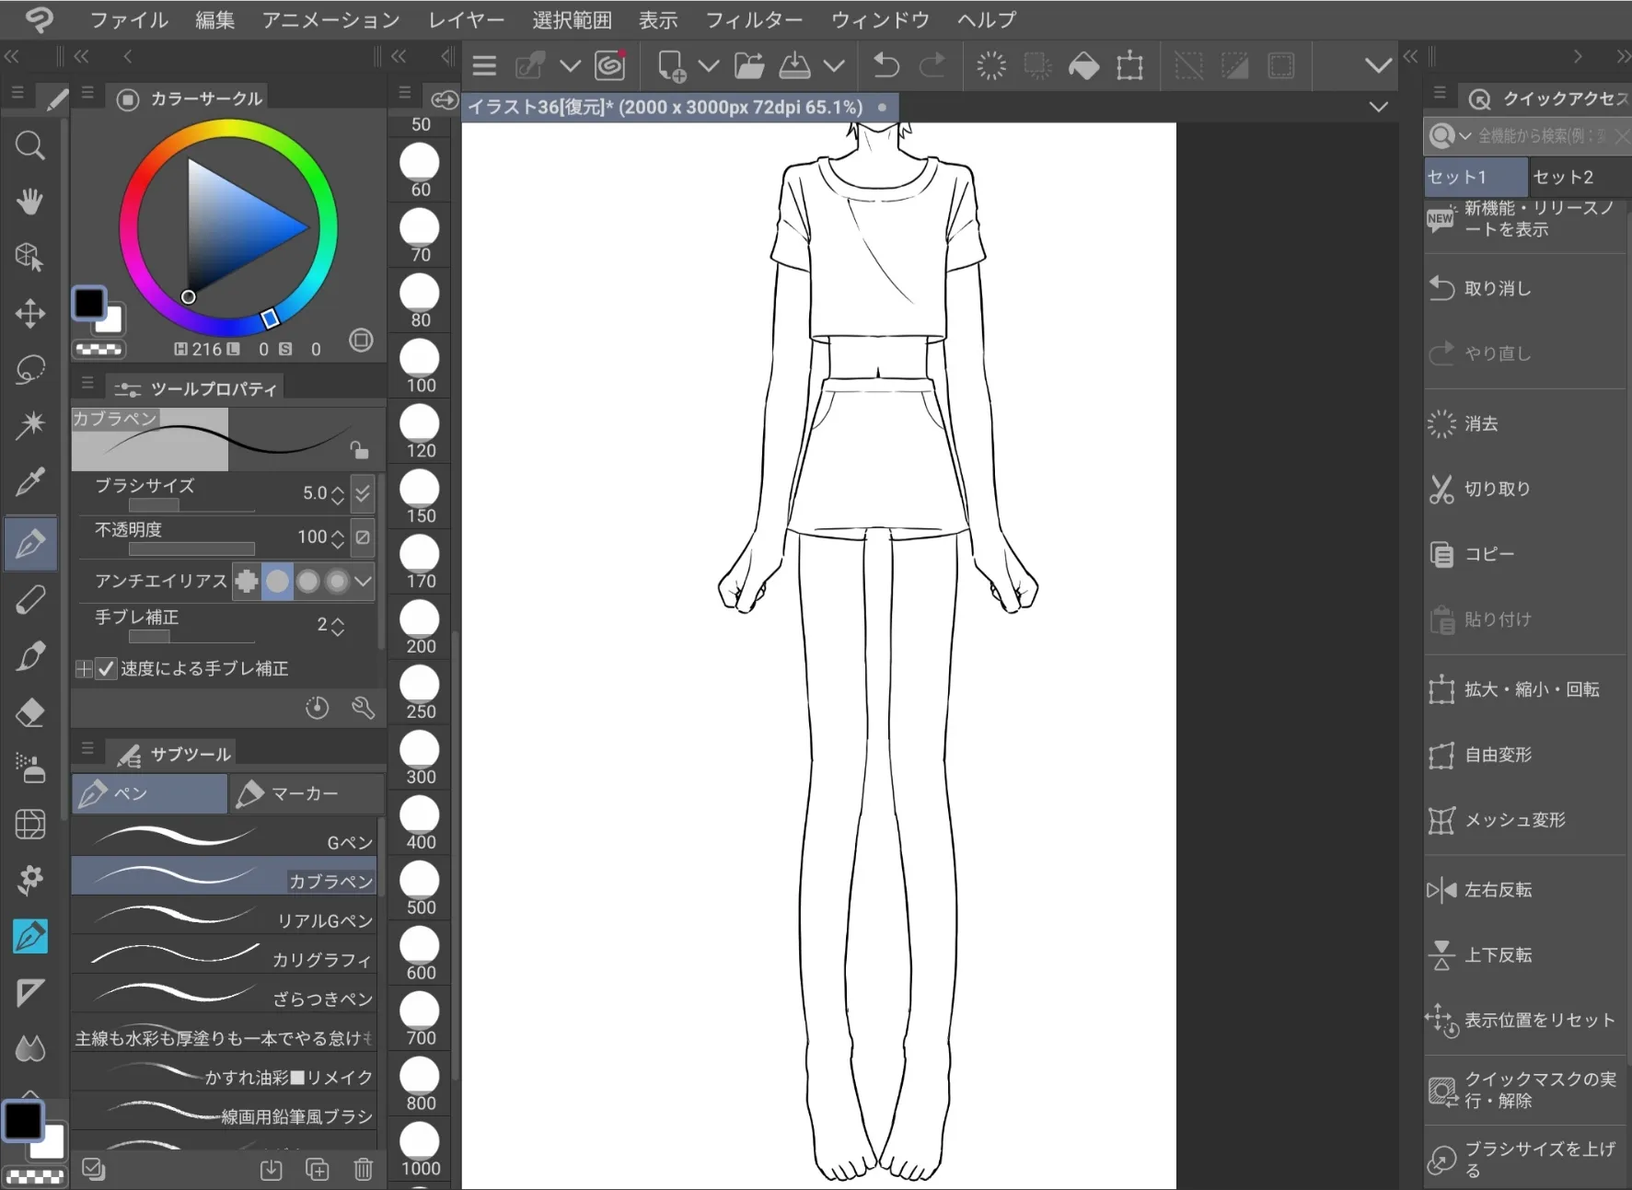Screen dimensions: 1632x1190
Task: Toggle the transparent color swatch
Action: click(98, 350)
